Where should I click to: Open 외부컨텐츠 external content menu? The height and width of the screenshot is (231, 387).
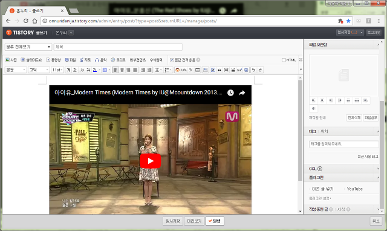point(138,60)
